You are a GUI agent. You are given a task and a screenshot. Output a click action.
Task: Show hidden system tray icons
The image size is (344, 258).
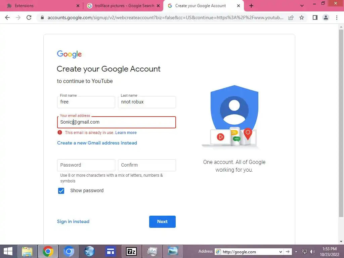coord(296,252)
